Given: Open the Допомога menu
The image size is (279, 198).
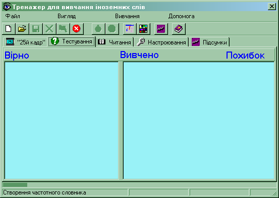Looking at the screenshot, I should coord(181,16).
